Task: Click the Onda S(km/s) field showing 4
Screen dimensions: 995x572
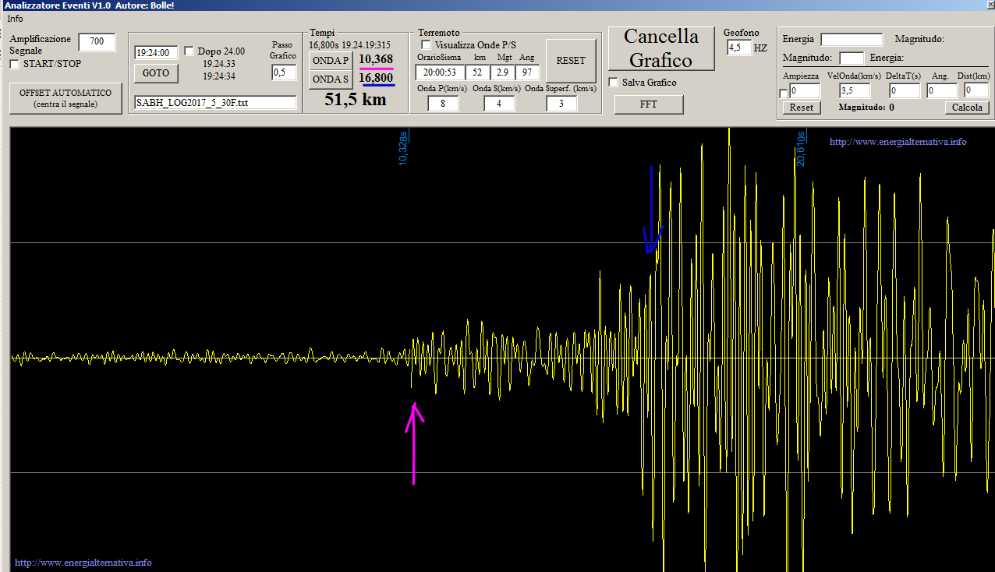Action: [x=499, y=103]
